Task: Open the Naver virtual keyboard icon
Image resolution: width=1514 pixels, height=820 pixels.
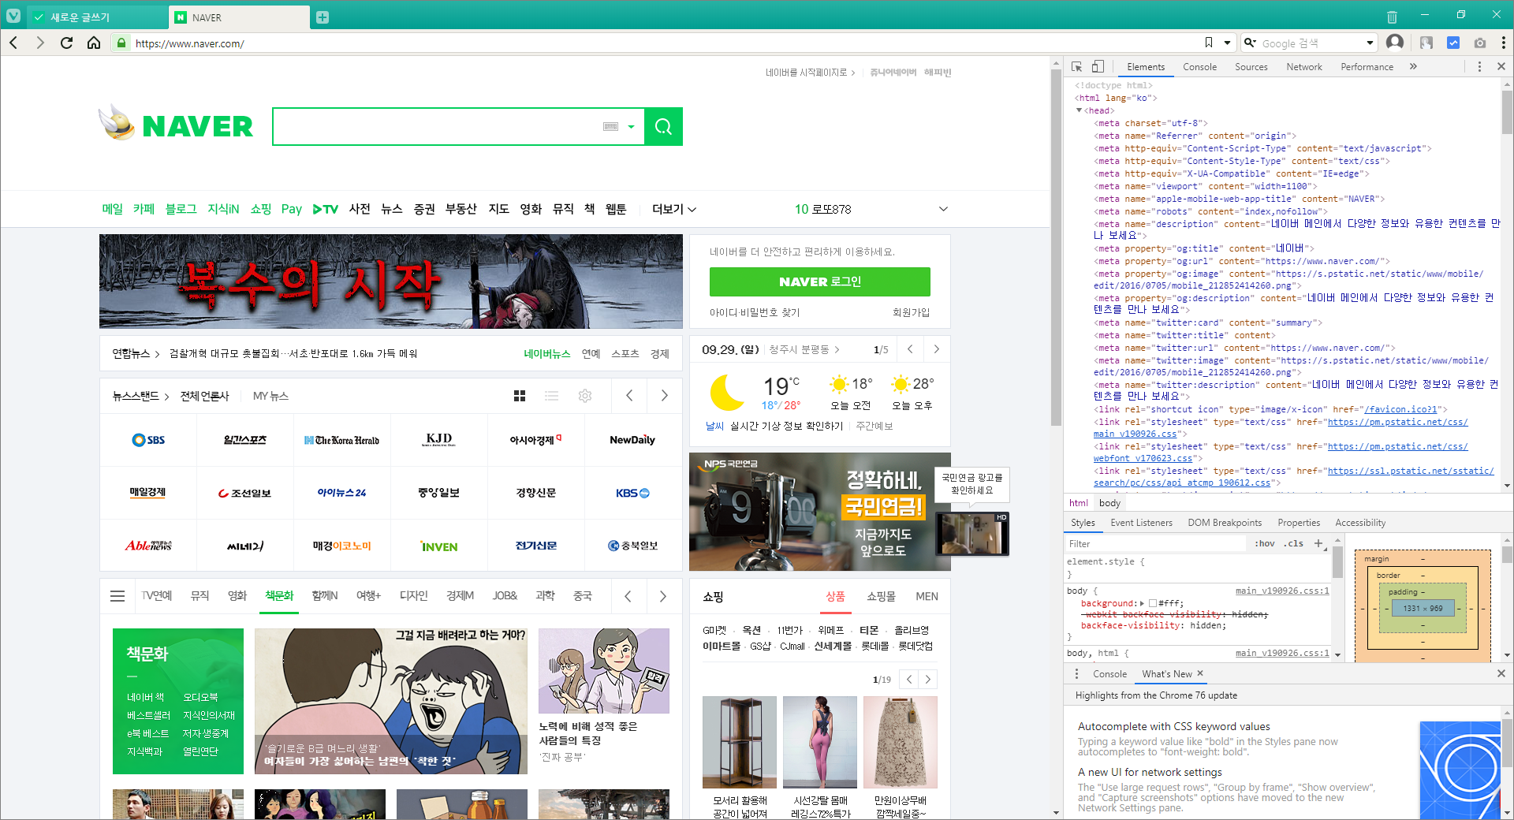Action: [x=610, y=126]
